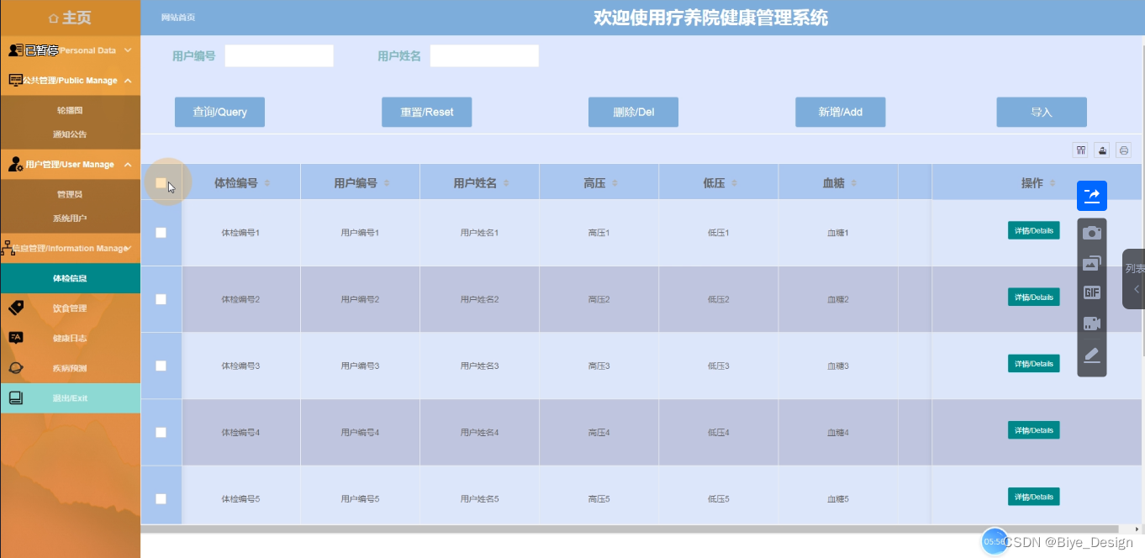
Task: Focus the 用户姓名 search field
Action: pyautogui.click(x=484, y=55)
